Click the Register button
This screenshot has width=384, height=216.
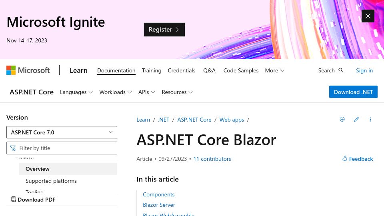(164, 30)
